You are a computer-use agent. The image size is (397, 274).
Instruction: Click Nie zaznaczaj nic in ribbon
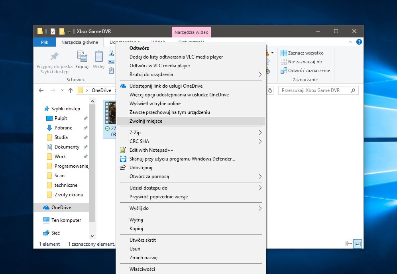click(x=305, y=62)
